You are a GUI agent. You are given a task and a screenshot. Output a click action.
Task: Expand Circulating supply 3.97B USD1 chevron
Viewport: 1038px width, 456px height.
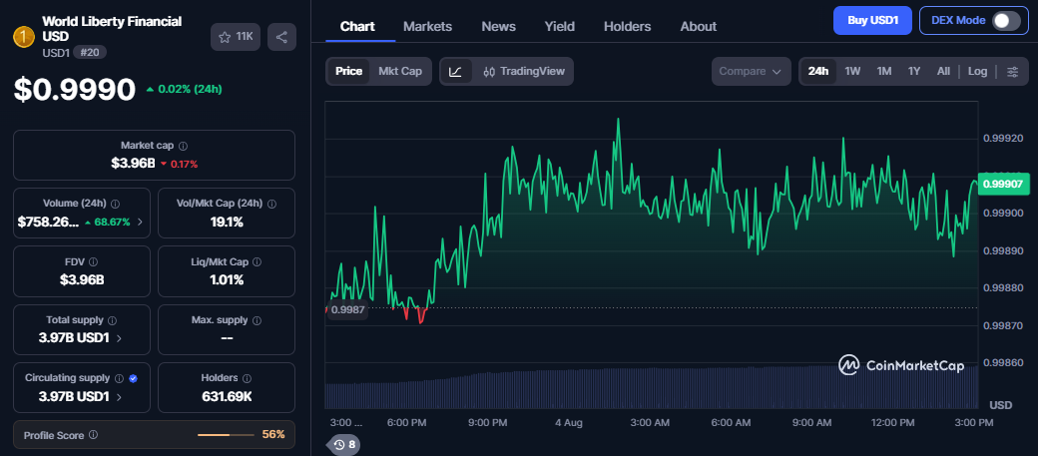(119, 397)
